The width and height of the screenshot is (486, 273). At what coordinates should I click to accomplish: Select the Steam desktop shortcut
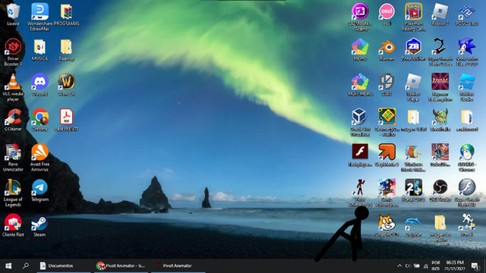[x=39, y=226]
